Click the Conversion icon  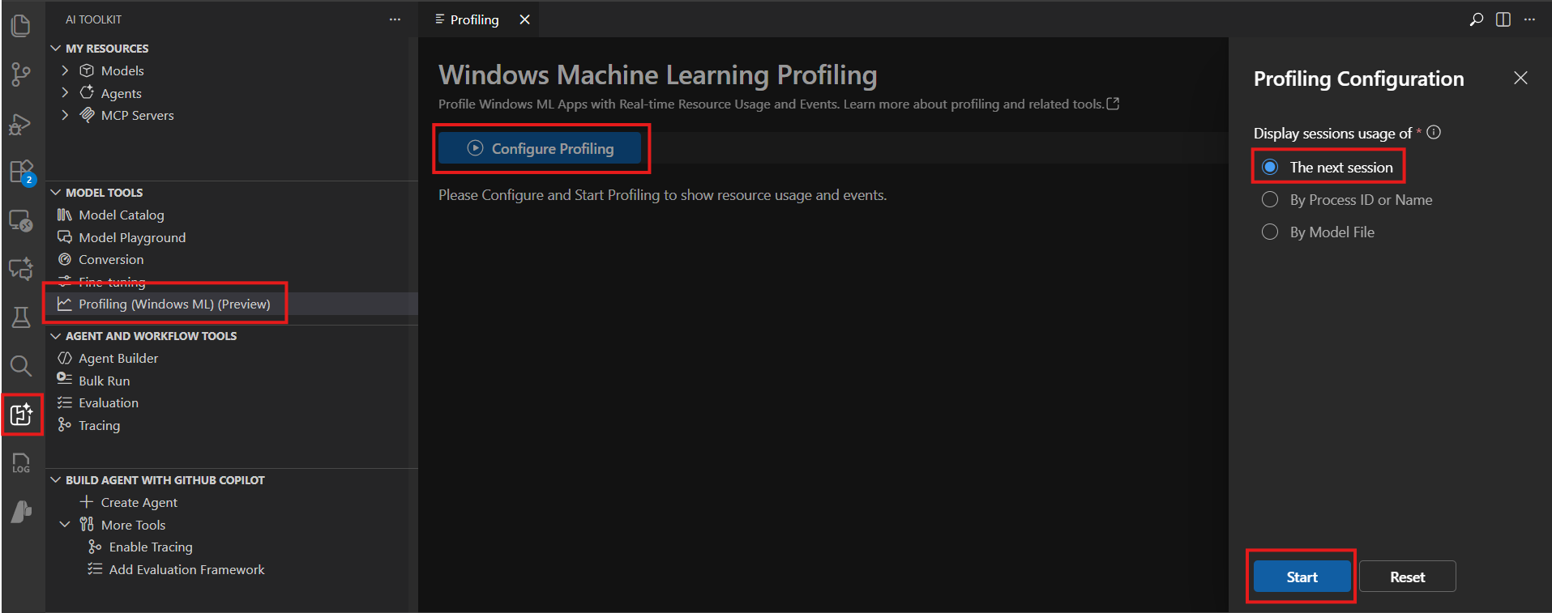coord(65,259)
